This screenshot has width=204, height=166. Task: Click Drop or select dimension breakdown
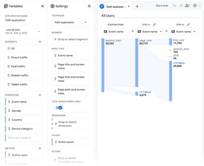pyautogui.click(x=71, y=124)
